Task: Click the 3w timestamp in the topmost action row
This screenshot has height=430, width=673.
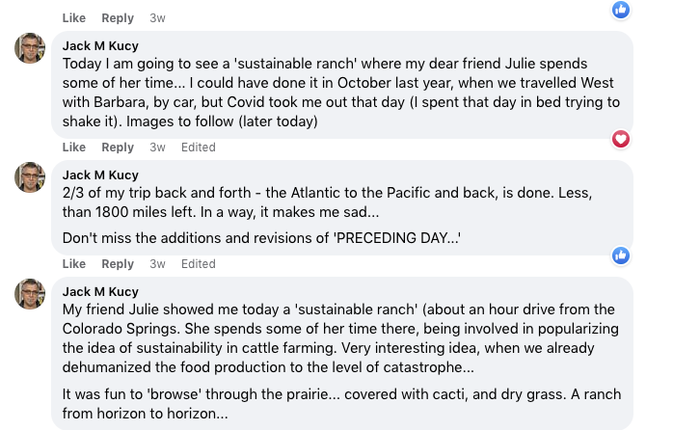Action: point(157,18)
